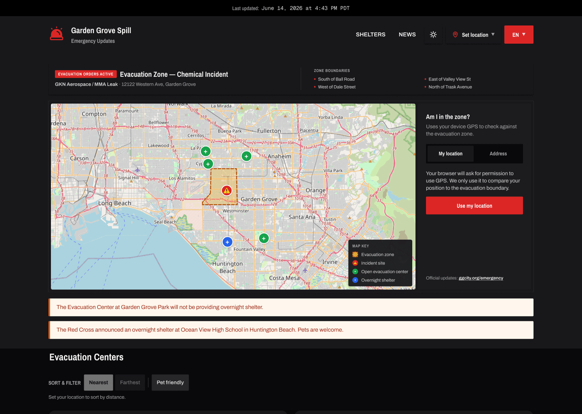This screenshot has height=414, width=582.
Task: Click the Overnight shelter legend icon
Action: (x=355, y=280)
